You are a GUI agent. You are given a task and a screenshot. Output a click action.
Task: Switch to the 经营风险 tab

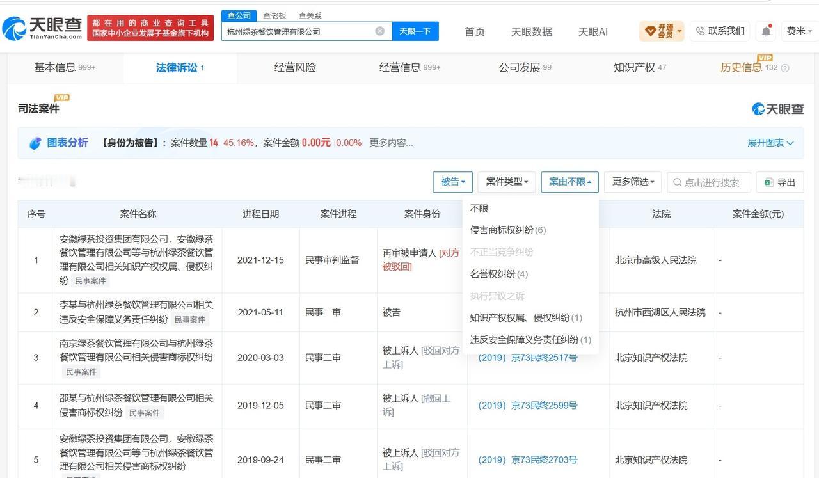pyautogui.click(x=295, y=67)
